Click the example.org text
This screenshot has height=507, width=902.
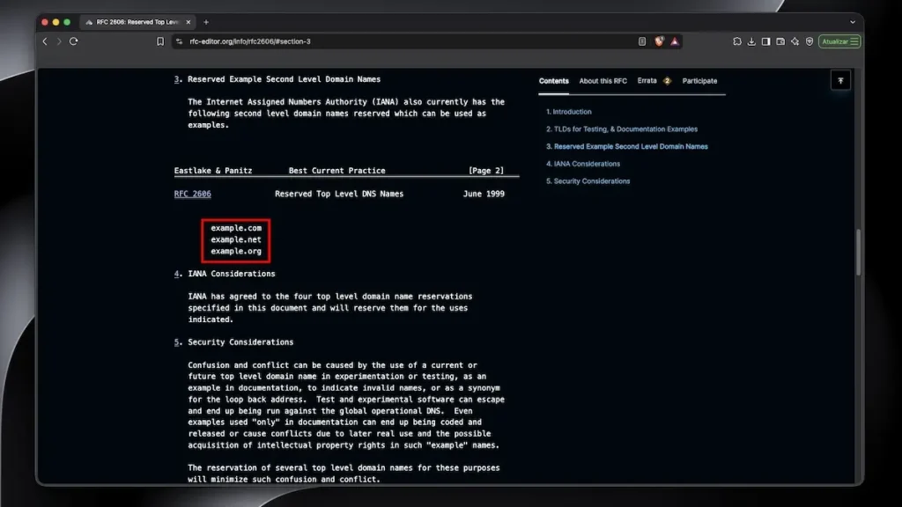point(236,251)
